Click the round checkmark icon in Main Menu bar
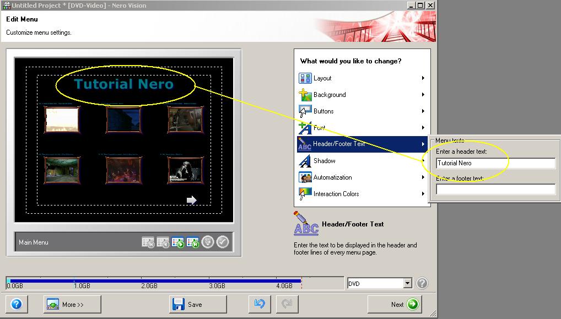The image size is (561, 319). 223,242
